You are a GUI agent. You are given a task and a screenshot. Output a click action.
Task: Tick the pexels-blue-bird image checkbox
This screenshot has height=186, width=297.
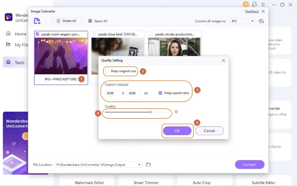tap(94, 34)
